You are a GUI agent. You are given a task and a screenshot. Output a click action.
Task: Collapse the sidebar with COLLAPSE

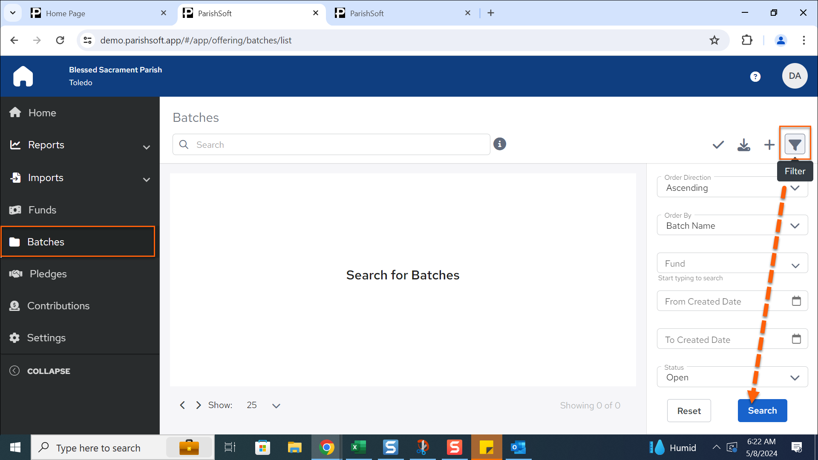point(40,371)
